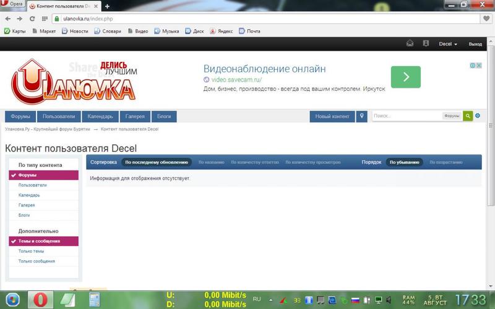Click the map pin icon next to Новый контент
The width and height of the screenshot is (495, 309).
(x=362, y=116)
